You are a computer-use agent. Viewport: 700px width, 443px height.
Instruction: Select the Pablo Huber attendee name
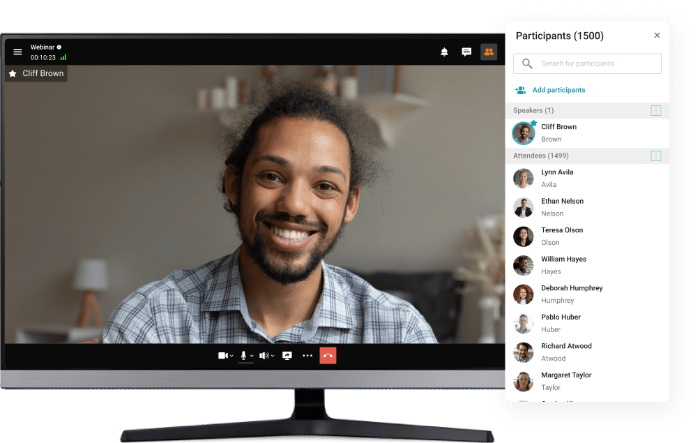click(x=561, y=317)
